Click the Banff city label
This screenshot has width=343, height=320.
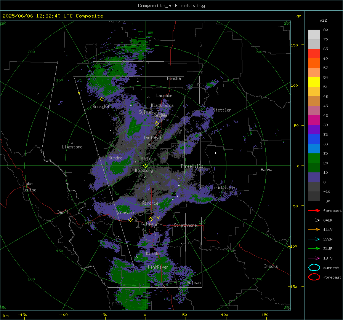[x=63, y=212]
